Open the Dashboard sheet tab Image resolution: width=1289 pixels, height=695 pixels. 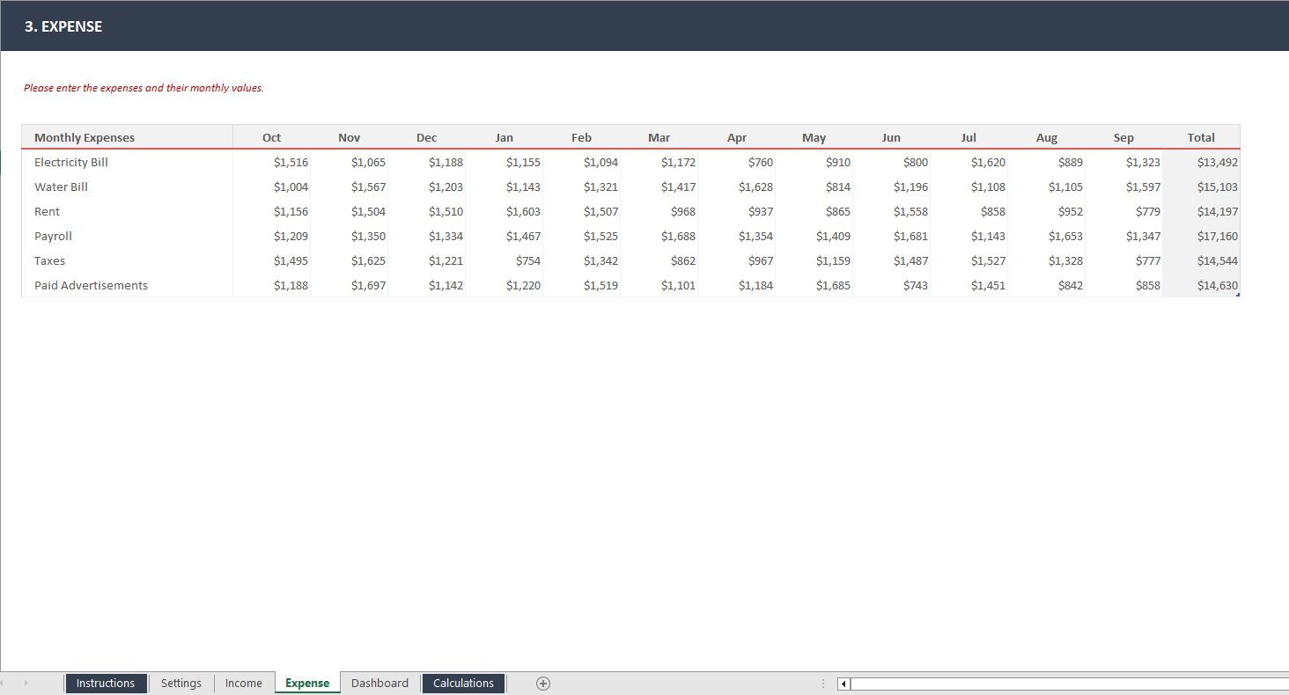(x=379, y=684)
